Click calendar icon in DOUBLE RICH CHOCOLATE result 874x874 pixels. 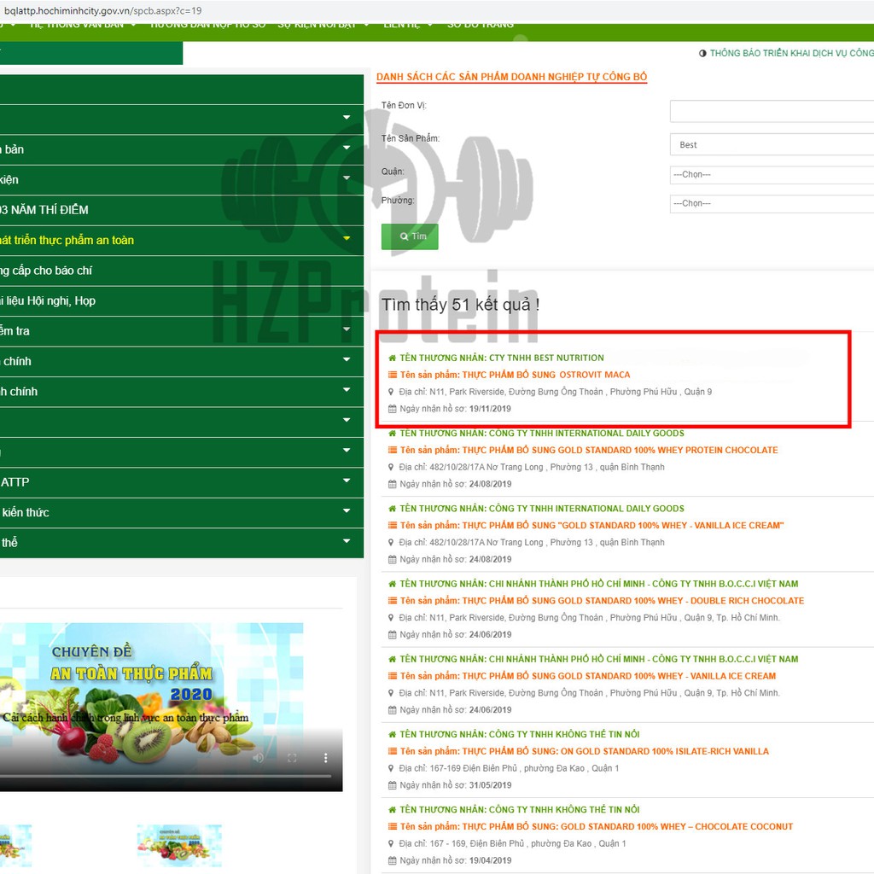pos(393,634)
